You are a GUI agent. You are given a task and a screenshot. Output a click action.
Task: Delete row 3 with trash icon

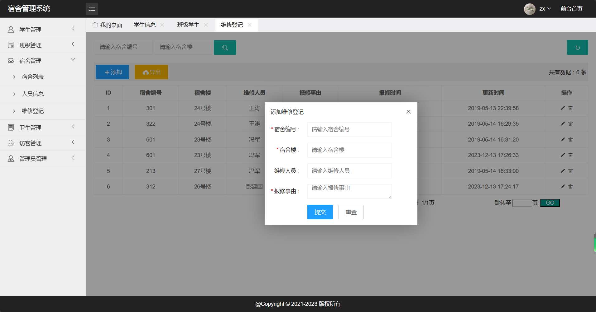pos(570,140)
